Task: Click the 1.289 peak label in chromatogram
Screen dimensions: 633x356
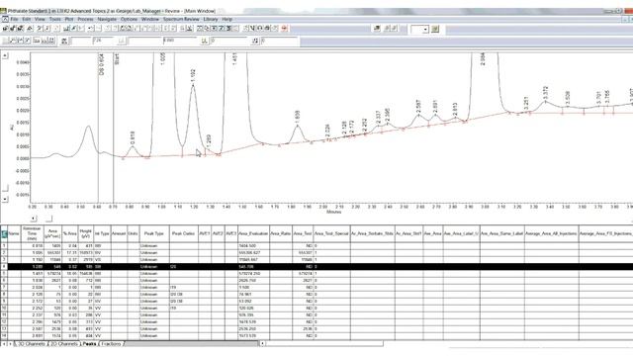Action: coord(209,141)
